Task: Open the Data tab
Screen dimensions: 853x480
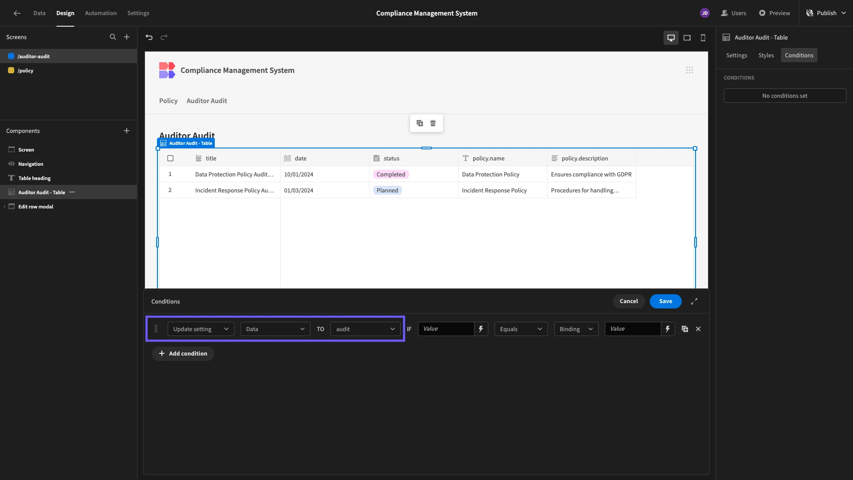Action: (x=39, y=13)
